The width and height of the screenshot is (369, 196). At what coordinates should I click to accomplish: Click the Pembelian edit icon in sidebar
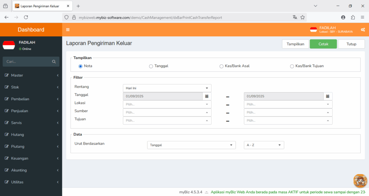coord(6,99)
